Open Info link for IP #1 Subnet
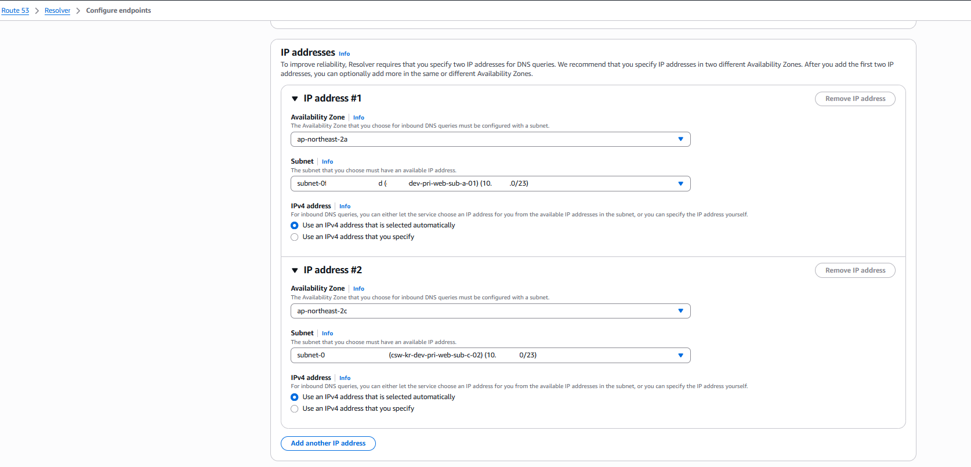The width and height of the screenshot is (971, 467). point(327,162)
